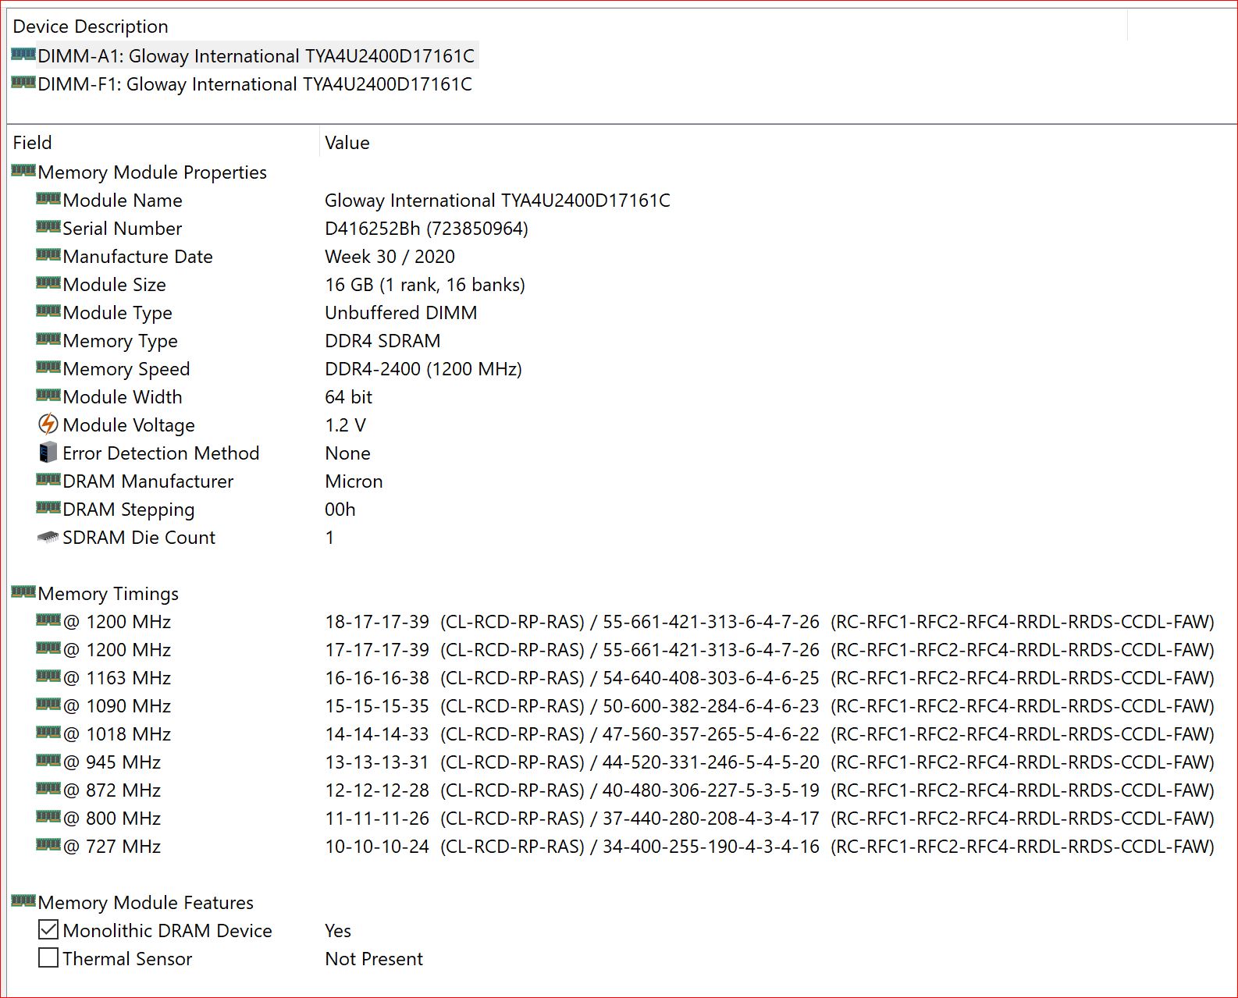
Task: Click the Memory Speed row icon
Action: [x=48, y=368]
